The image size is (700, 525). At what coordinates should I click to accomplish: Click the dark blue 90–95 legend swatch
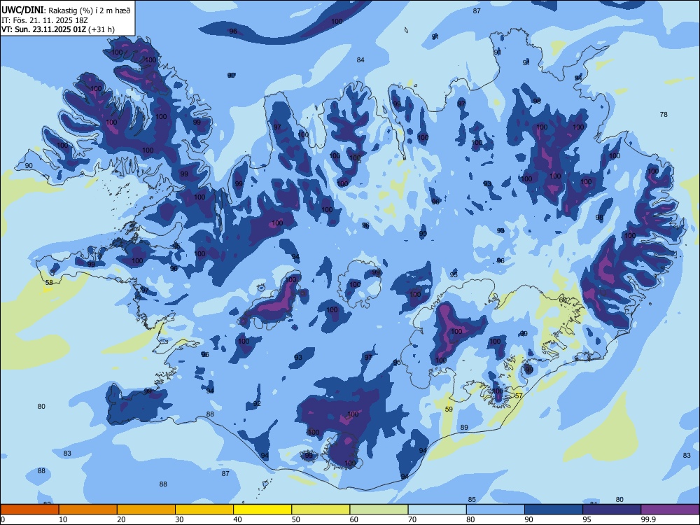click(554, 510)
